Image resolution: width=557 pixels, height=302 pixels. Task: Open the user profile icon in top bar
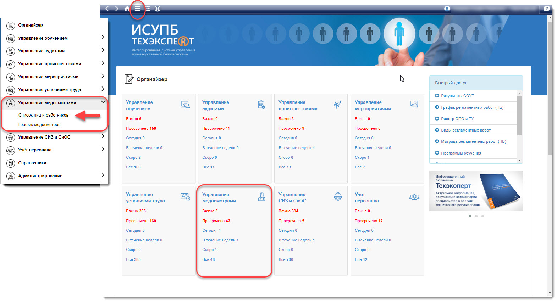point(447,9)
